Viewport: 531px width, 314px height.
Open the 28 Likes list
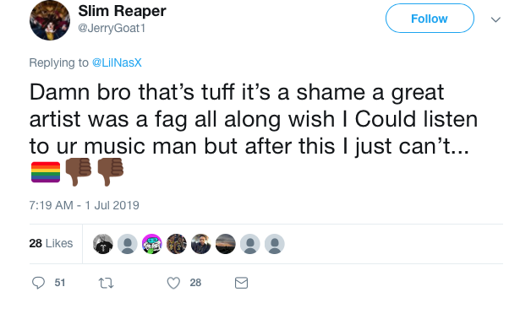pyautogui.click(x=51, y=243)
